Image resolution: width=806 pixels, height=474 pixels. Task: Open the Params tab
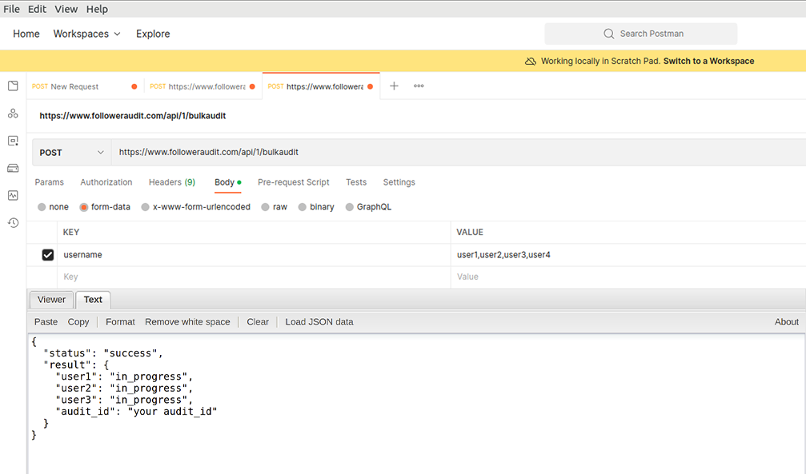click(50, 182)
